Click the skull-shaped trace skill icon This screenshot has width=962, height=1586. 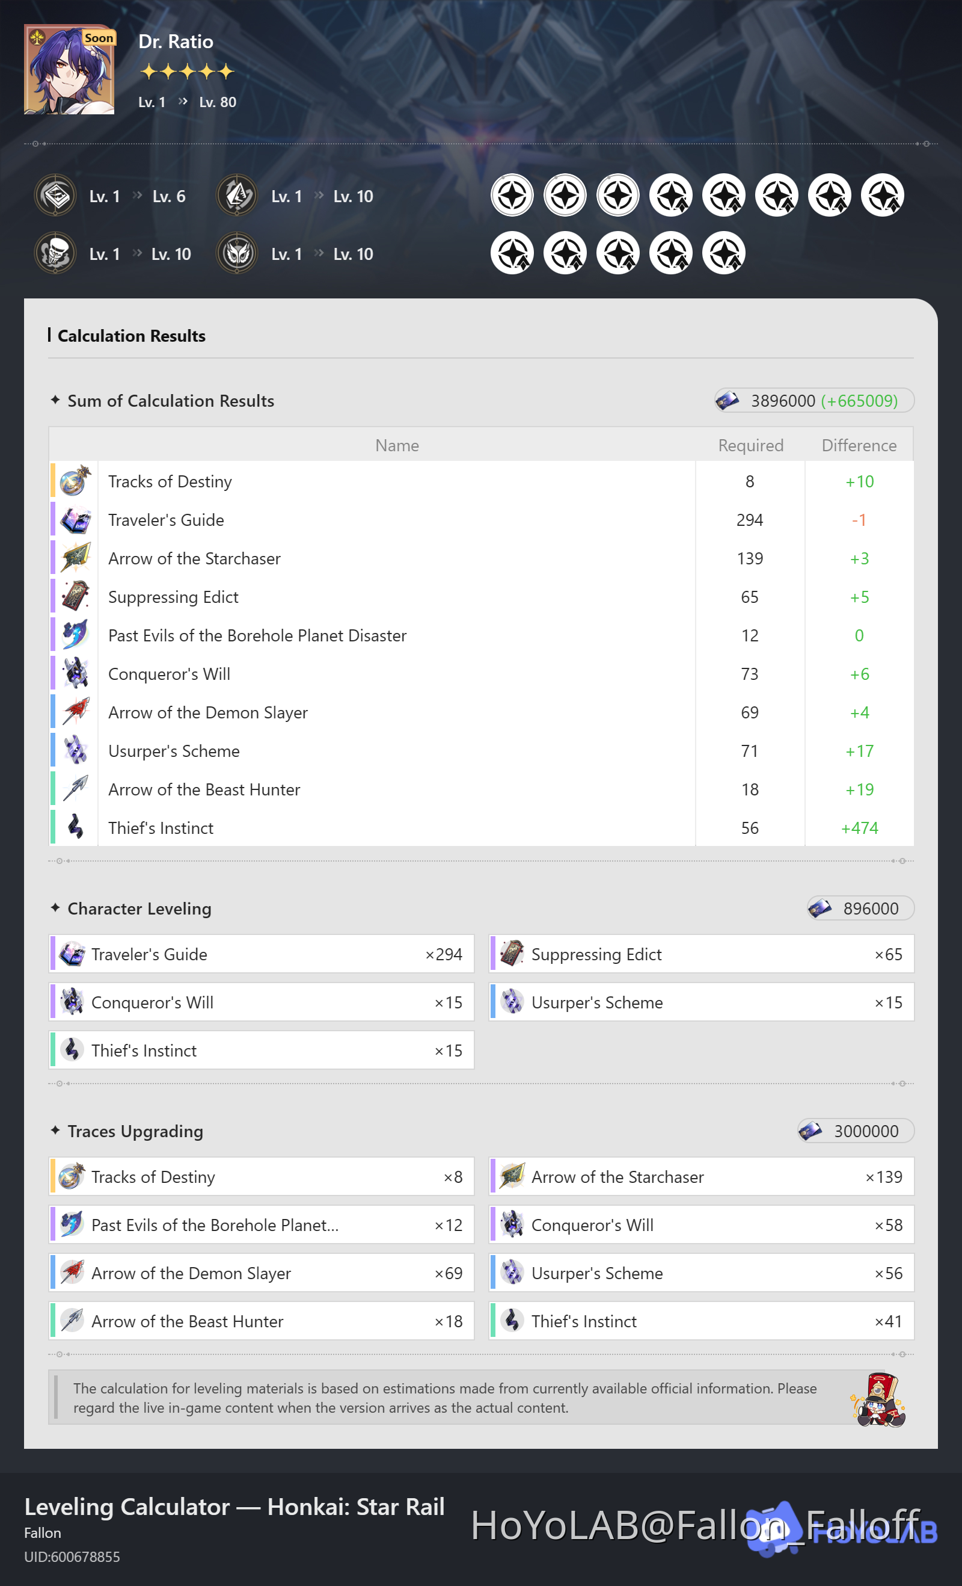coord(56,254)
